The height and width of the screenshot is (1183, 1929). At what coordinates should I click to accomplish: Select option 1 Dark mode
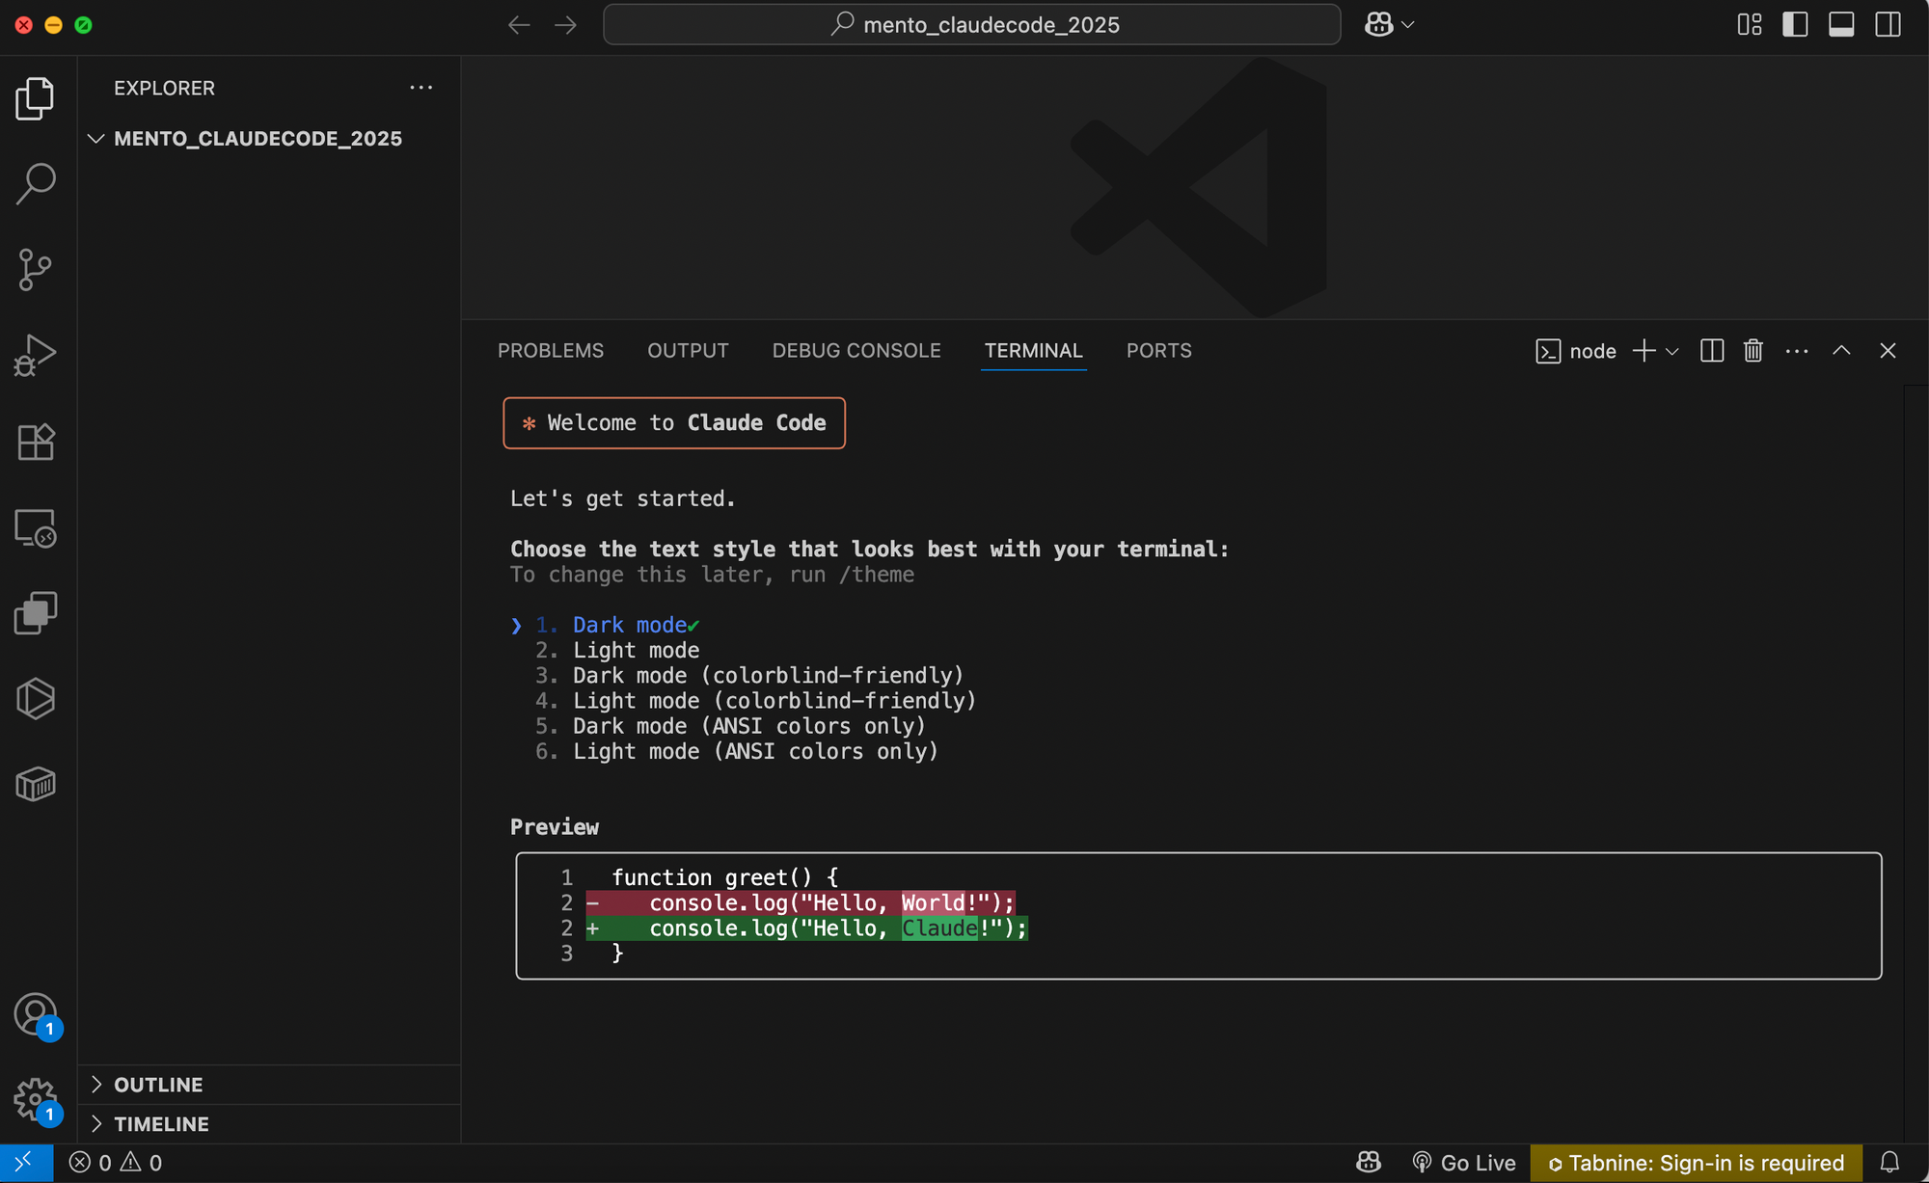(x=617, y=625)
